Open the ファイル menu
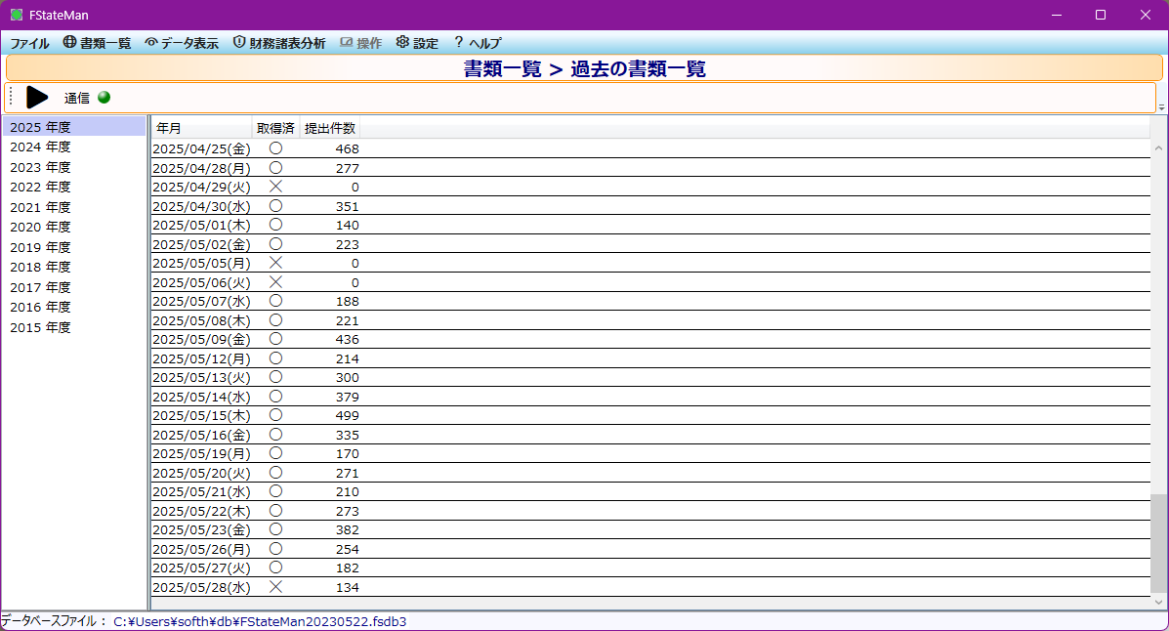This screenshot has width=1169, height=631. click(x=29, y=43)
